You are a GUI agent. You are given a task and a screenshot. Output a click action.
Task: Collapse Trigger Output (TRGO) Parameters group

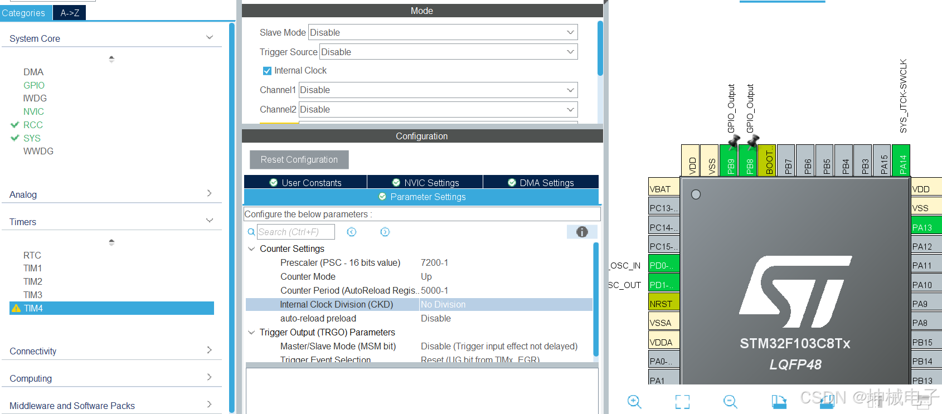tap(251, 332)
